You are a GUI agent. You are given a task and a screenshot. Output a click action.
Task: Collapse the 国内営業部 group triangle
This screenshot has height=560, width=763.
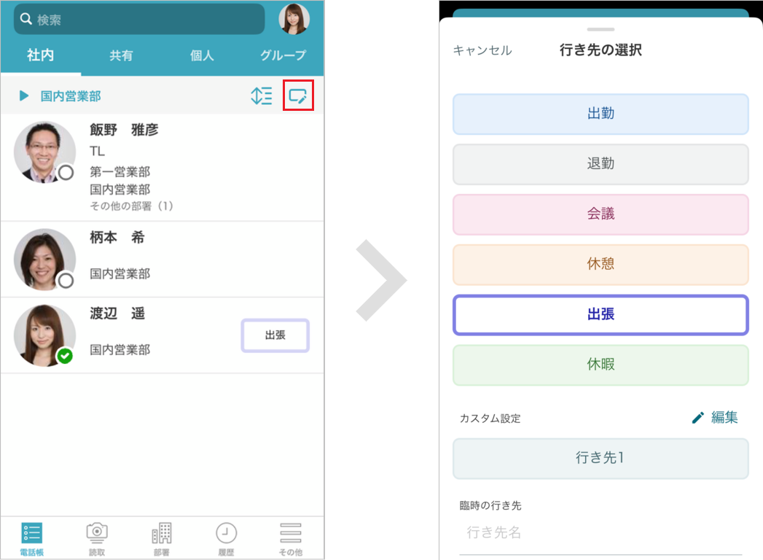point(22,96)
